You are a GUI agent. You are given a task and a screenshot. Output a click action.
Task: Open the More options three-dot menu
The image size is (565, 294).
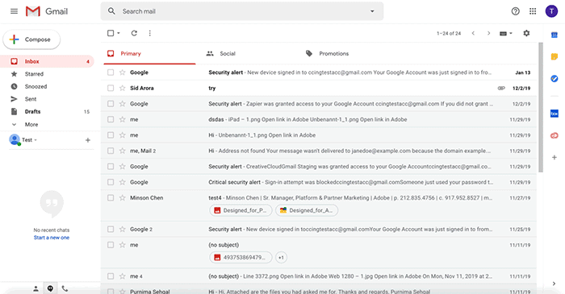(x=150, y=33)
